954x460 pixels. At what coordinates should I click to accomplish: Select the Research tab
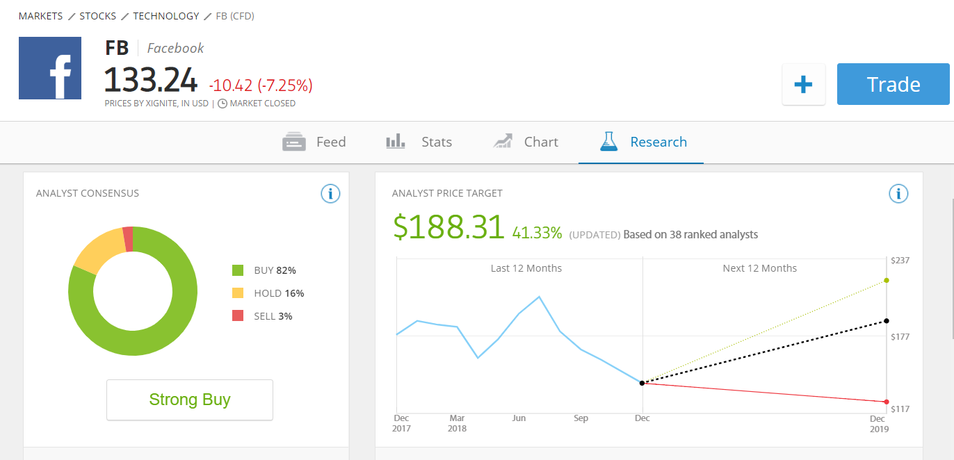point(642,142)
